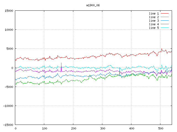Click the cyan line 5 legend sample
This screenshot has height=132, width=177.
tap(165, 28)
